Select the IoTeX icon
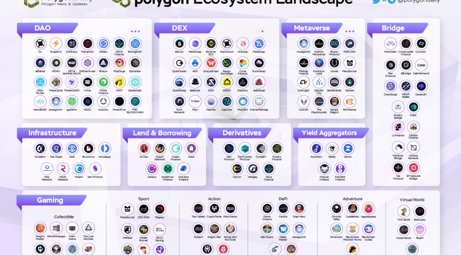 tap(413, 107)
